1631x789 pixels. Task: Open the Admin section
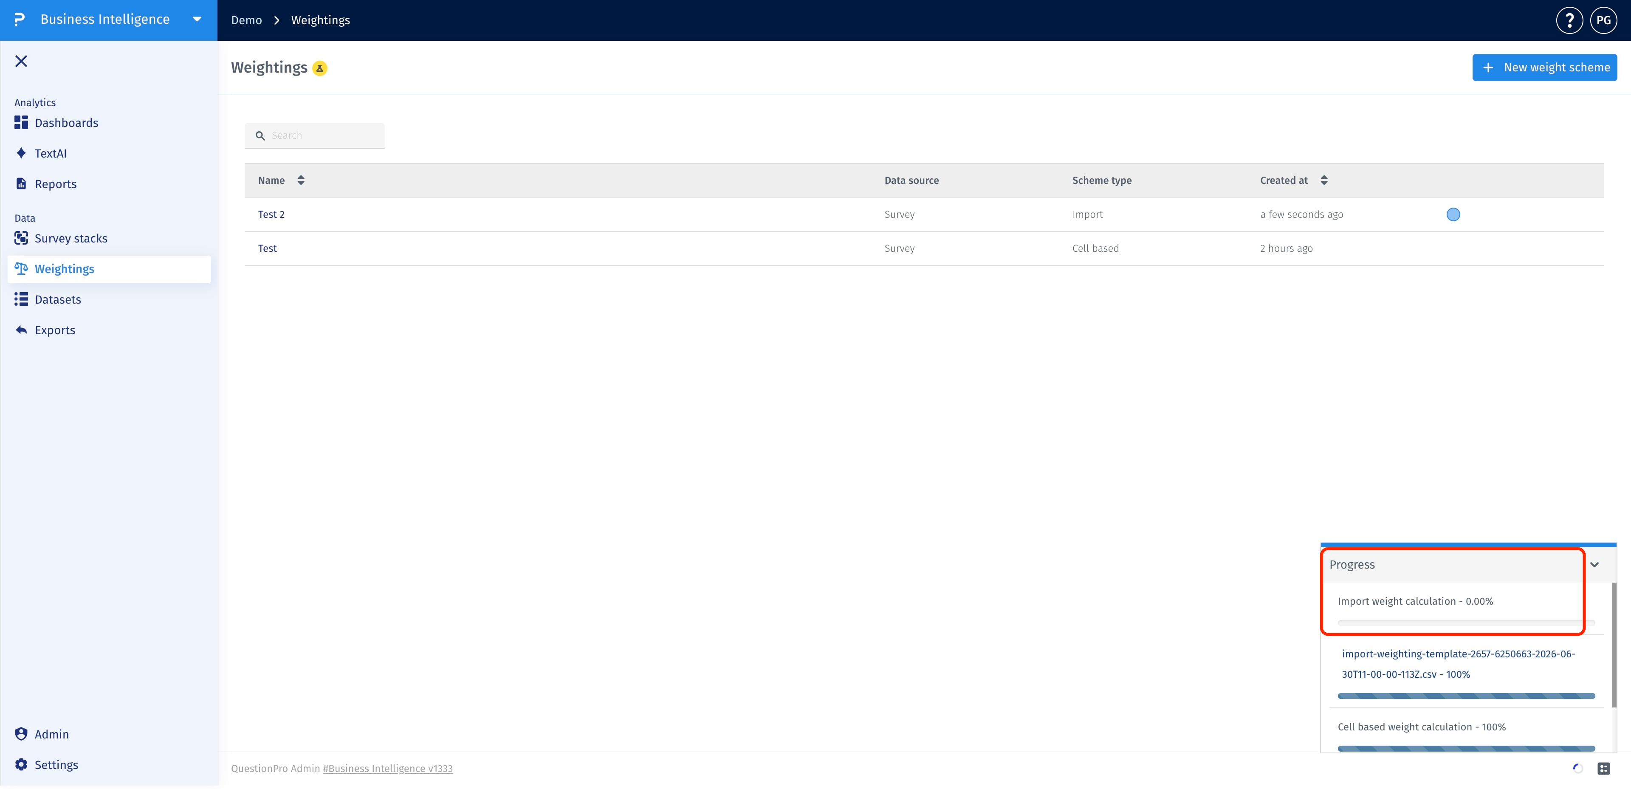(x=52, y=735)
